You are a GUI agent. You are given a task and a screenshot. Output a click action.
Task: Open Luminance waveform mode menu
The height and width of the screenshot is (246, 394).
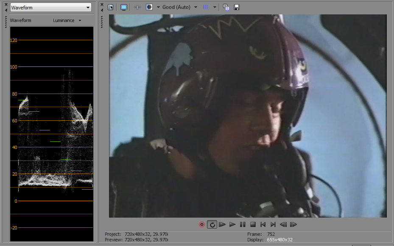point(67,20)
